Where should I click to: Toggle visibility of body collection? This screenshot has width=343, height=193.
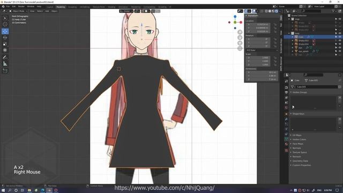tap(340, 33)
